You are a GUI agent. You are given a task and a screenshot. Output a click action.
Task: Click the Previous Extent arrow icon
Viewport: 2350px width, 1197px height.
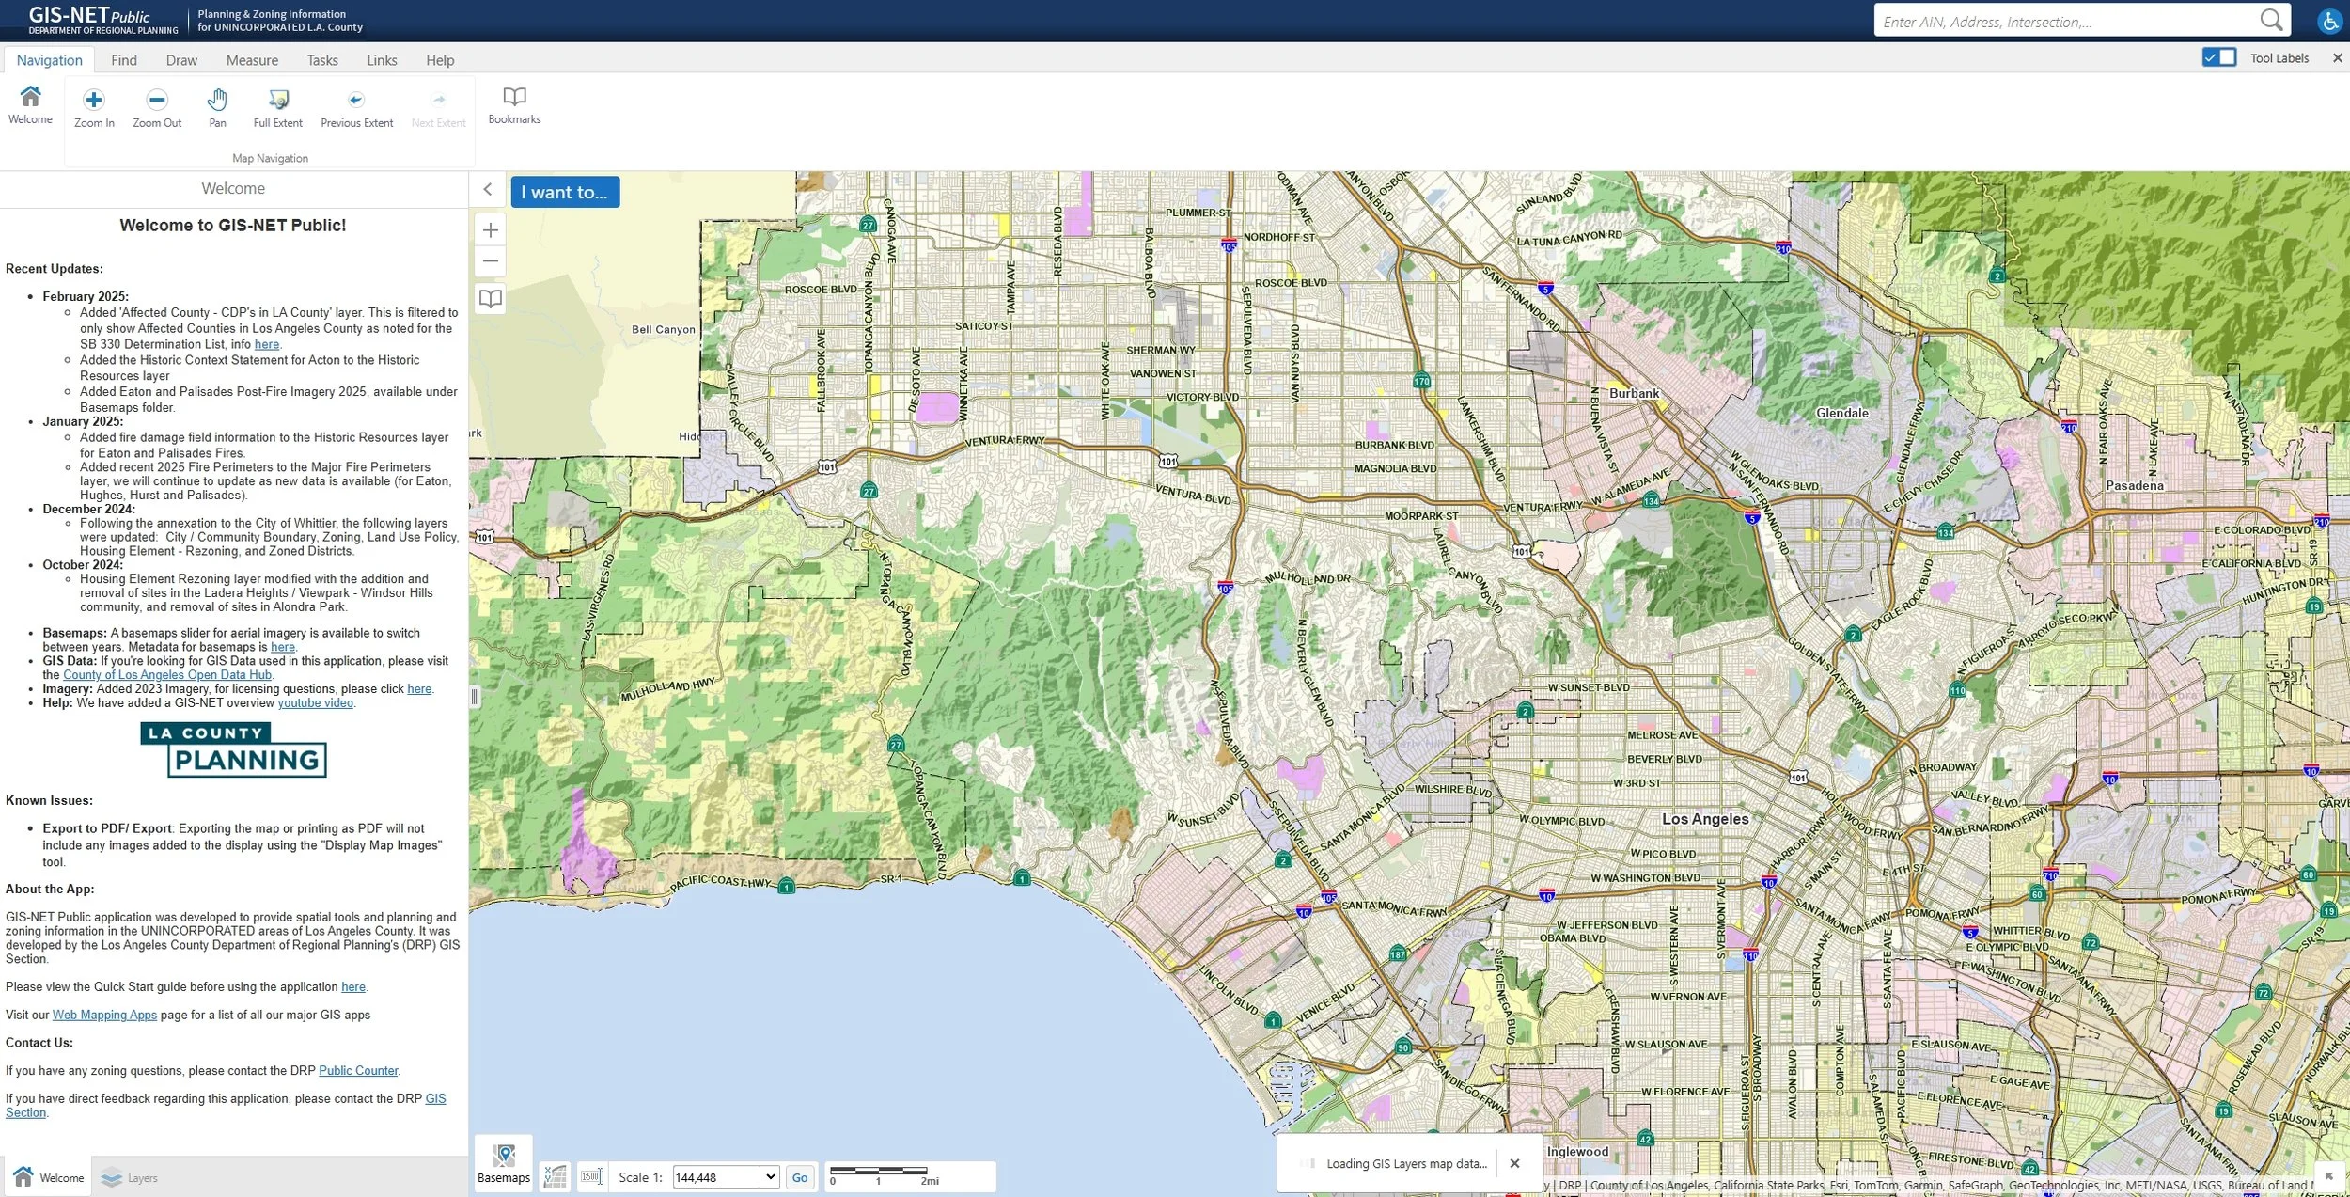point(356,101)
